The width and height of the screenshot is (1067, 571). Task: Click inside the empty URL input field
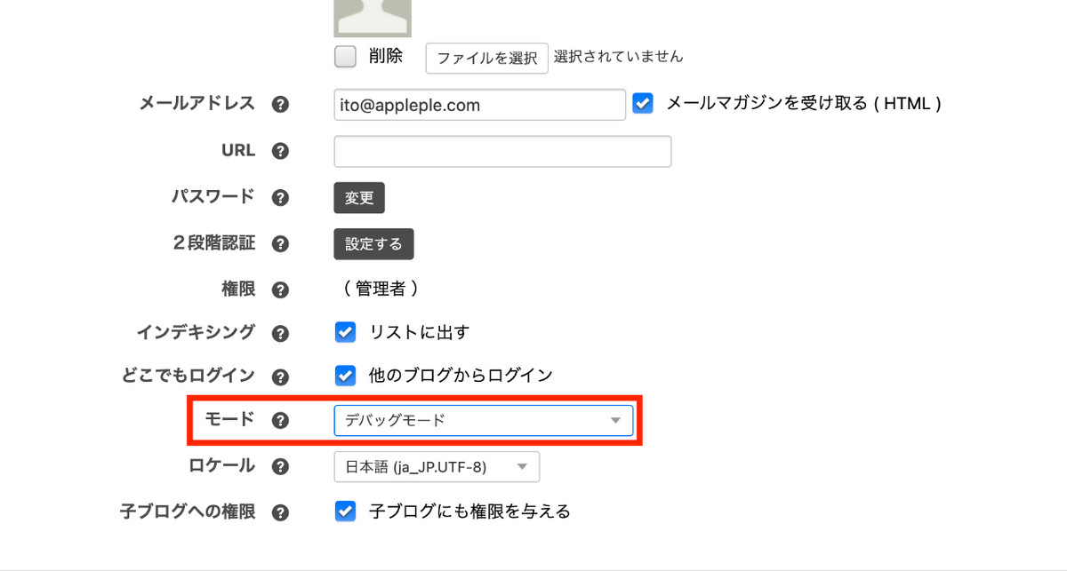coord(502,151)
